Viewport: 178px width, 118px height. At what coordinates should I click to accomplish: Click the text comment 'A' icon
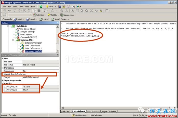[x=73, y=7]
